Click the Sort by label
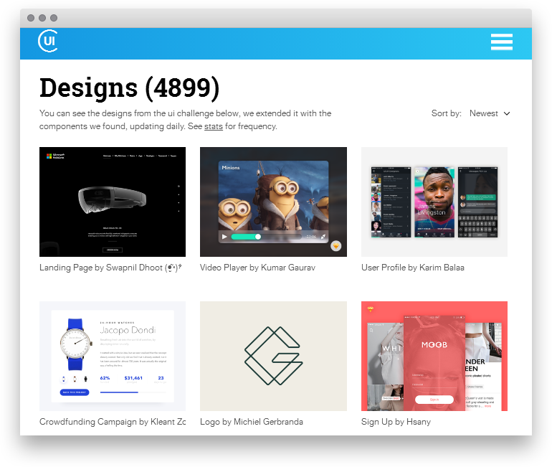 point(447,113)
